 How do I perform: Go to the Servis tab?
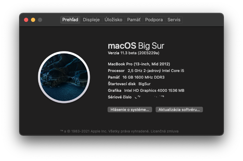tap(174, 20)
